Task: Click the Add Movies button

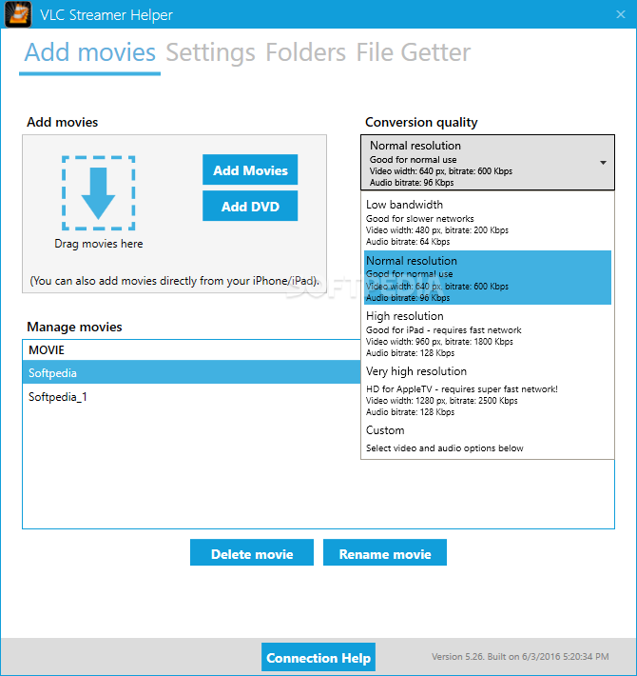Action: pos(250,169)
